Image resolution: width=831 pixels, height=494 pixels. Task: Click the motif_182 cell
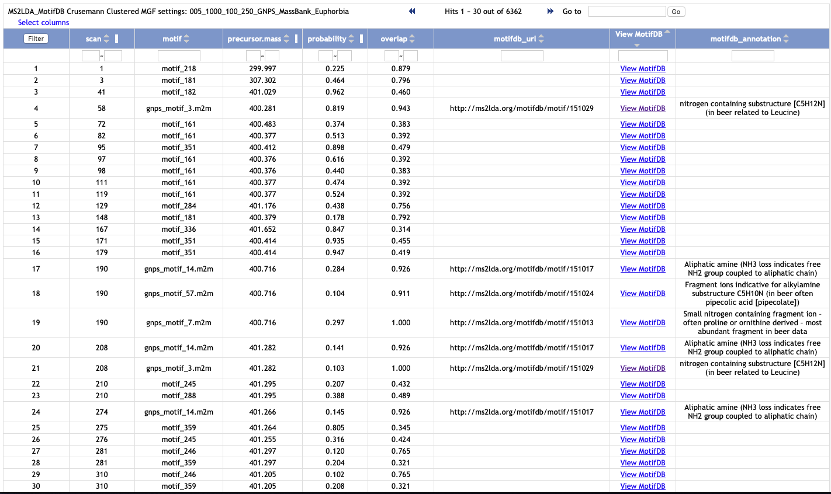coord(179,92)
